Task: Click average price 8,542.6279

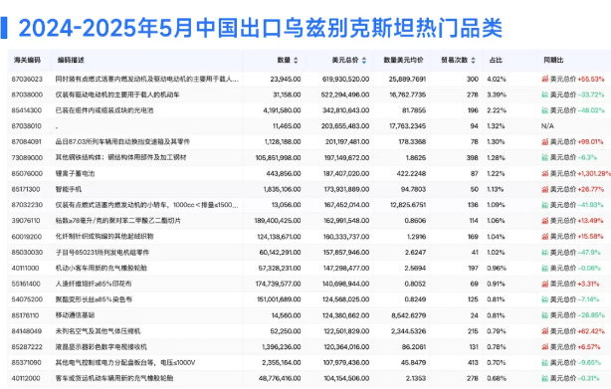Action: [409, 315]
